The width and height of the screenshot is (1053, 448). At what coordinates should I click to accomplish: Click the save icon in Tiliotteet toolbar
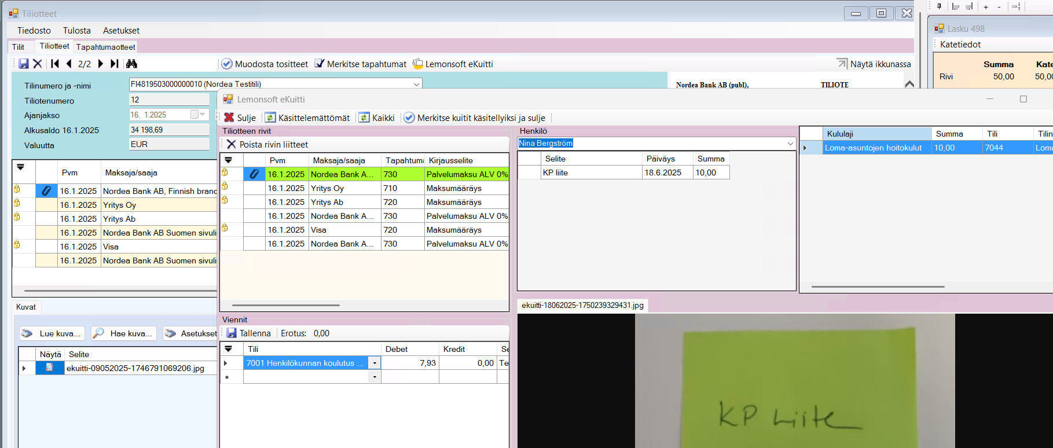[24, 64]
